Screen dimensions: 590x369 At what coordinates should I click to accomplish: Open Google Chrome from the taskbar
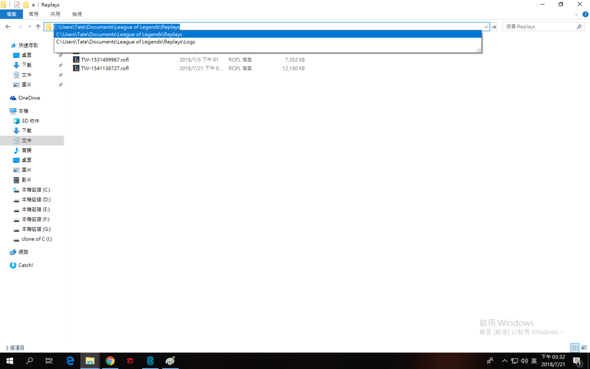tap(110, 361)
